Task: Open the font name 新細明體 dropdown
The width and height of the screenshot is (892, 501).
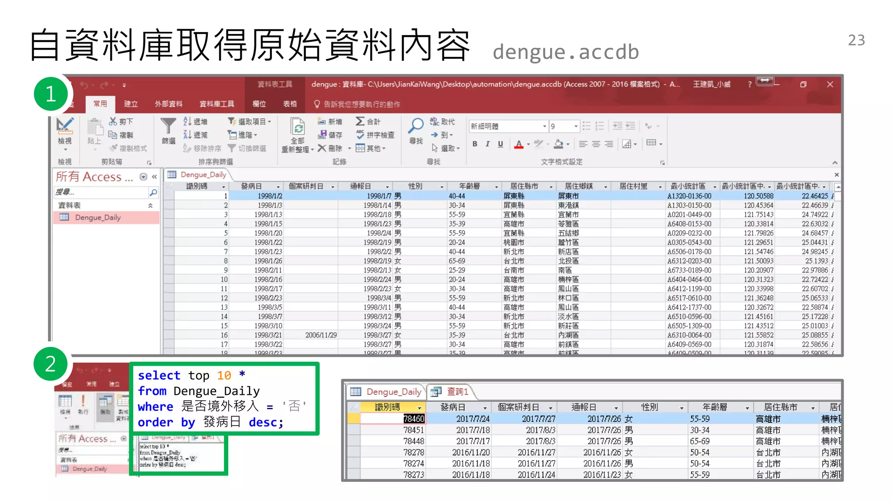Action: click(544, 126)
